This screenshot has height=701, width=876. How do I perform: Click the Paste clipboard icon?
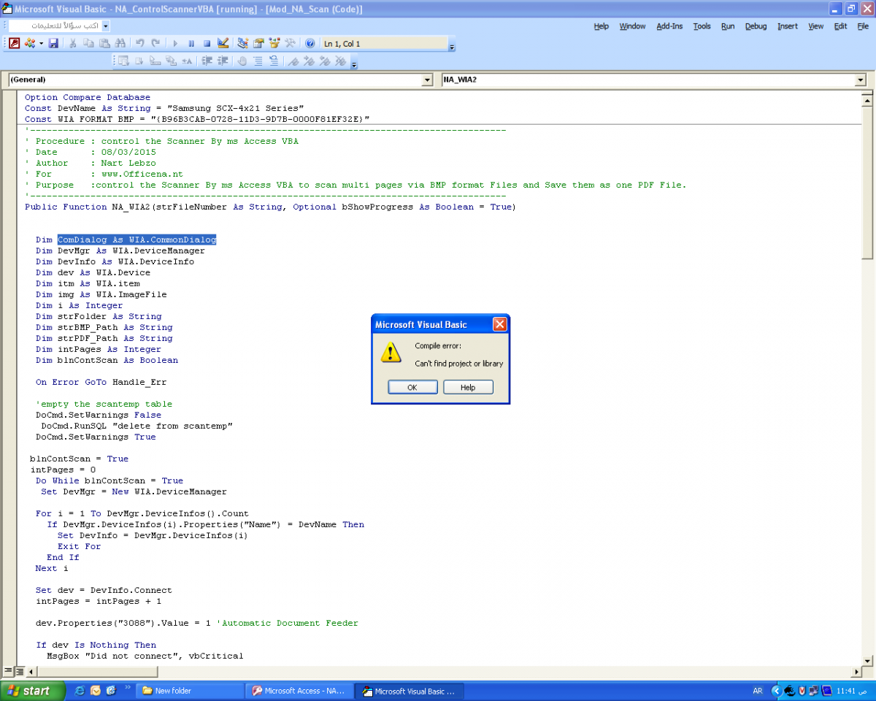point(105,44)
